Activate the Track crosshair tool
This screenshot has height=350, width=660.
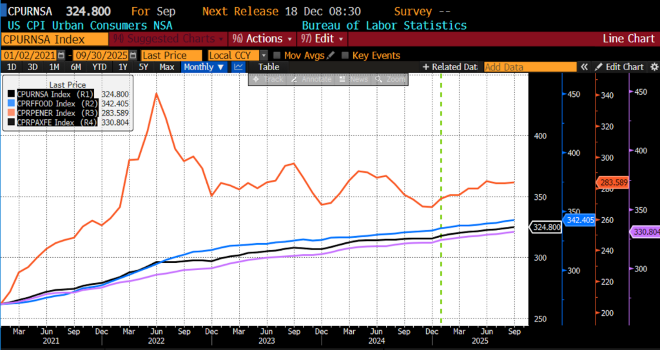click(x=268, y=79)
